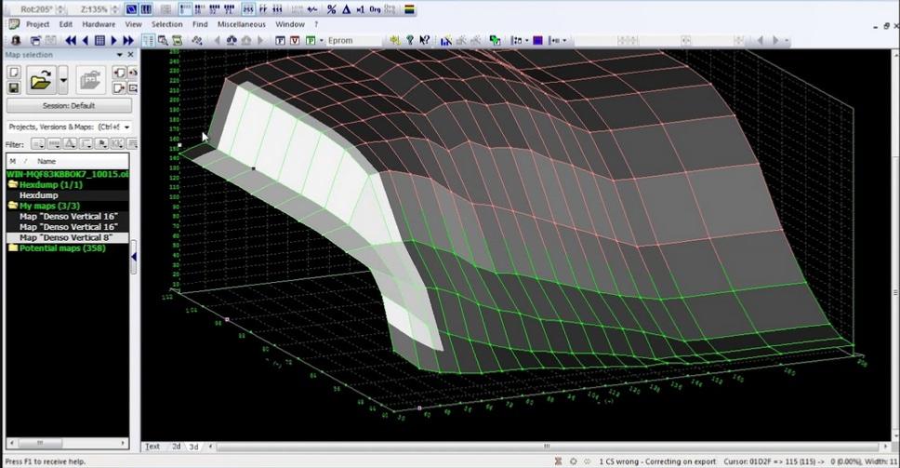The height and width of the screenshot is (468, 900).
Task: Open dropdown arrow beside open folder
Action: point(63,80)
